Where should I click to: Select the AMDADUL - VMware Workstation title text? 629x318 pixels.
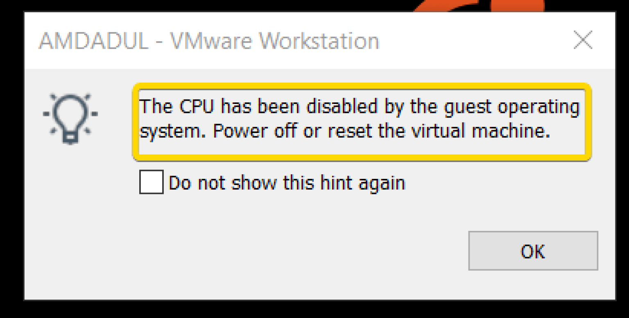tap(209, 41)
